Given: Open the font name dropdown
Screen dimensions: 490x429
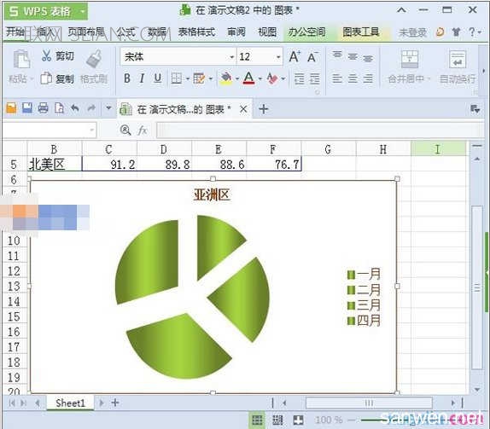Looking at the screenshot, I should 232,57.
